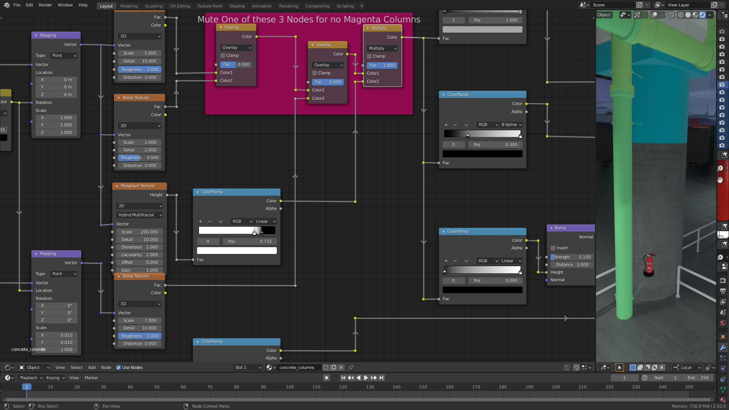Viewport: 729px width, 410px height.
Task: Click the Fac 0.500 slider on the Overlay node
Action: [x=236, y=65]
